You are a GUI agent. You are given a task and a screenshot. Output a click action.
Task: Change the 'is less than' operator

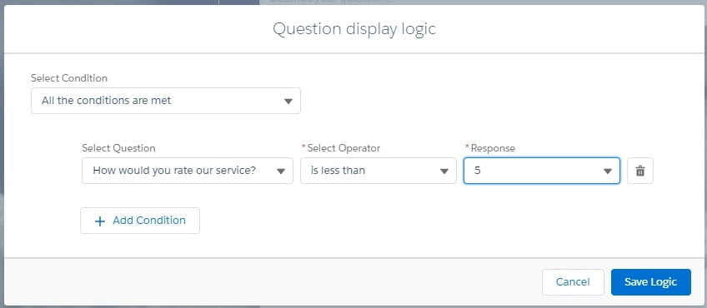(379, 171)
